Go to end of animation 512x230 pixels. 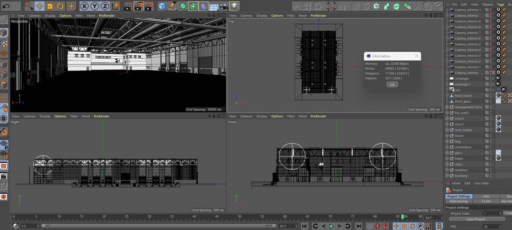pyautogui.click(x=359, y=226)
